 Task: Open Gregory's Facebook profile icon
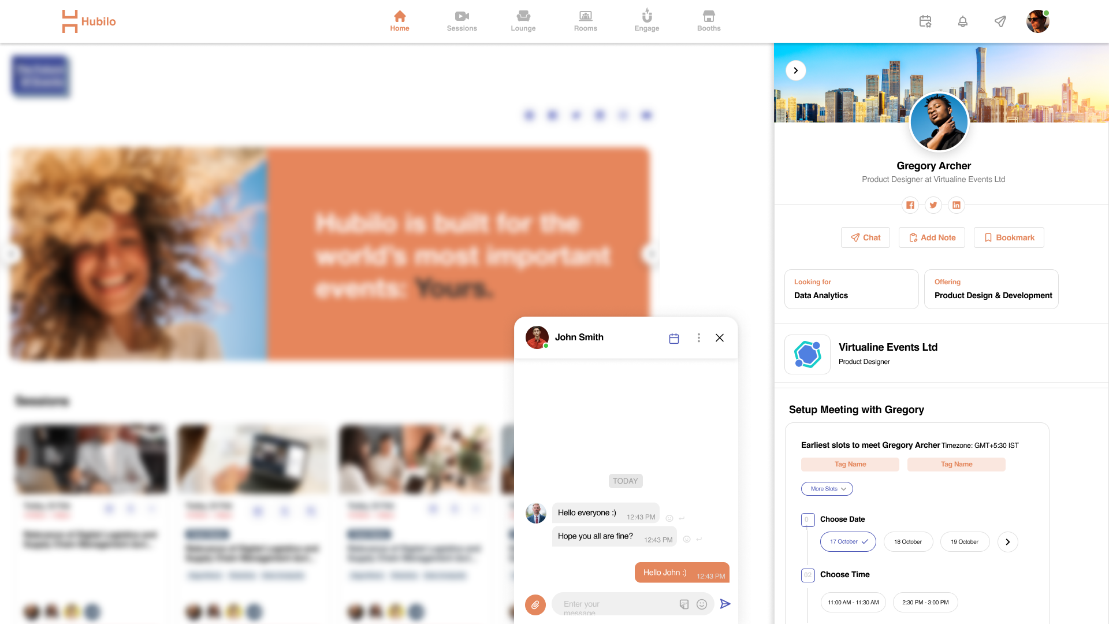(x=910, y=205)
